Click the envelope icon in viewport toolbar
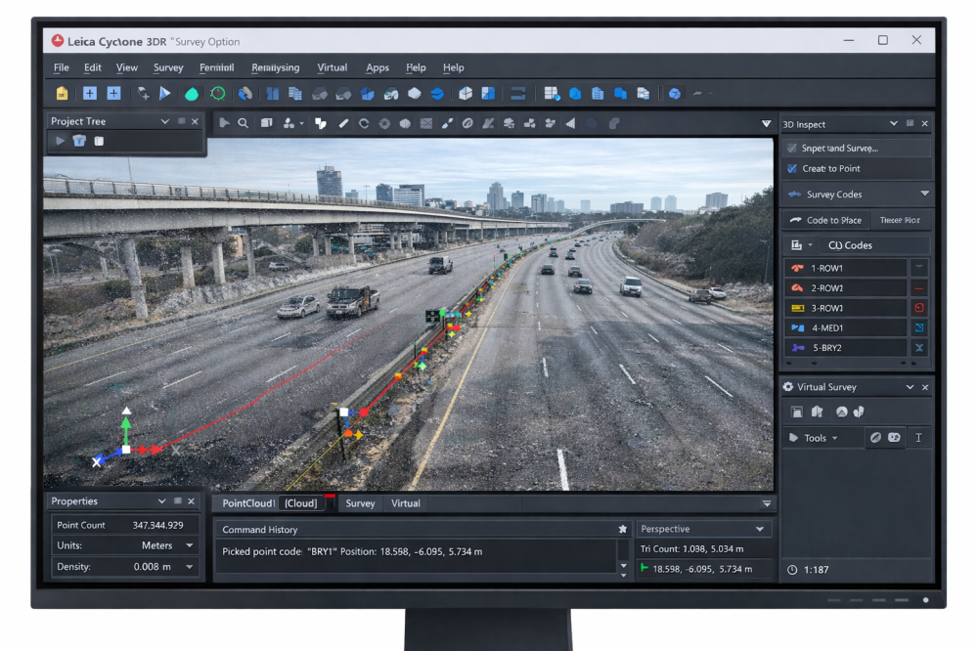This screenshot has width=978, height=651. 426,123
